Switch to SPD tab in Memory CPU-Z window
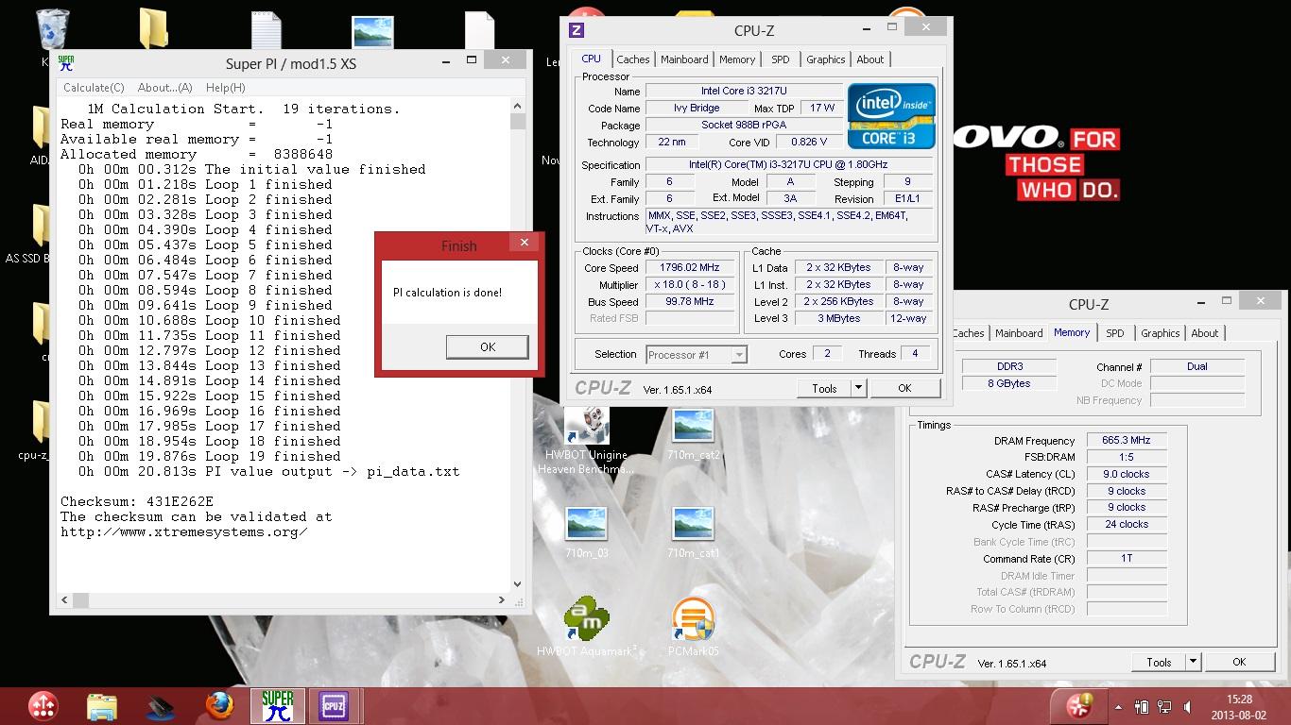1291x725 pixels. (x=1115, y=333)
